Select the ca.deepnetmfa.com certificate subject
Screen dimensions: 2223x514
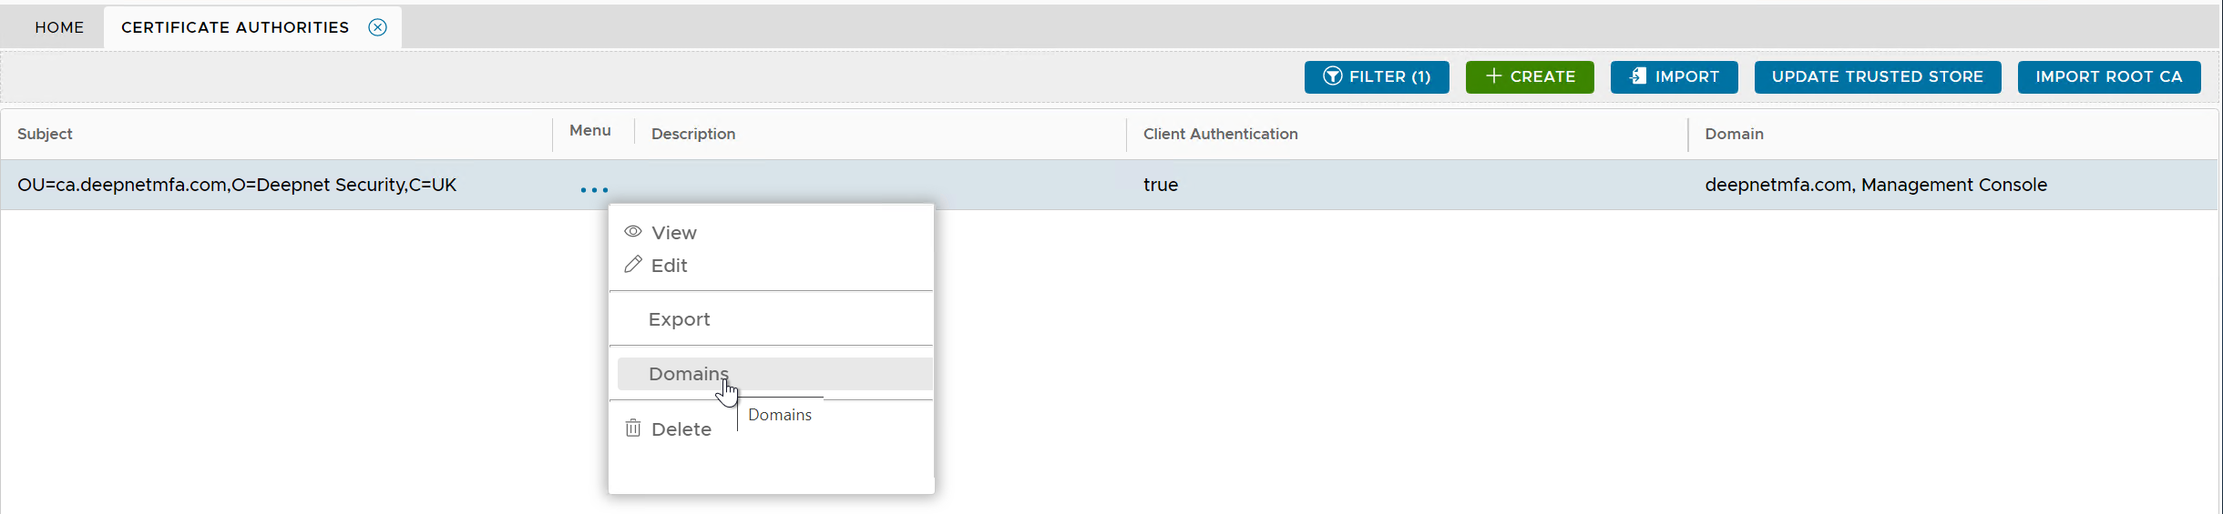[x=237, y=185]
